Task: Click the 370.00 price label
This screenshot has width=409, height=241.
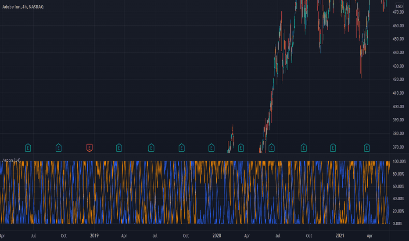Action: point(398,147)
